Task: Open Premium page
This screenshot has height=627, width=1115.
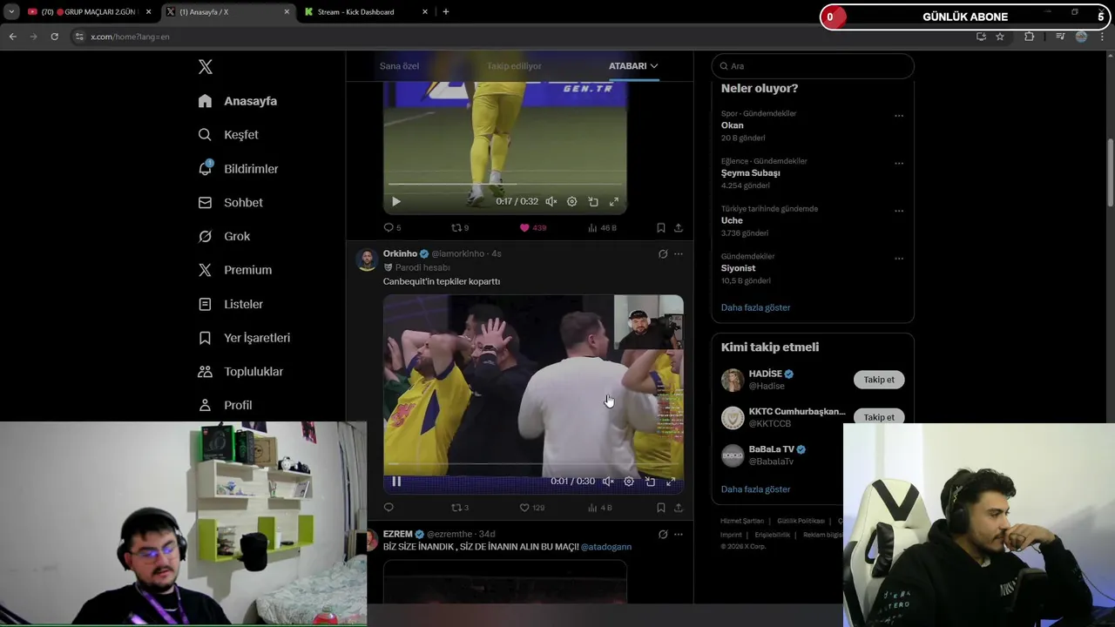Action: coord(234,270)
